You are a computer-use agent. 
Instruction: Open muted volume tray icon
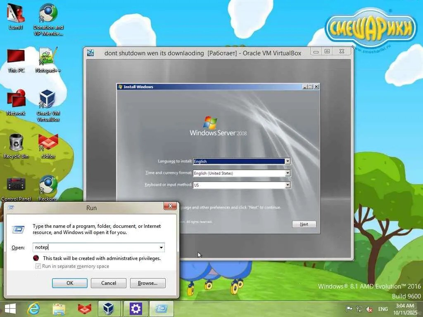[370, 310]
